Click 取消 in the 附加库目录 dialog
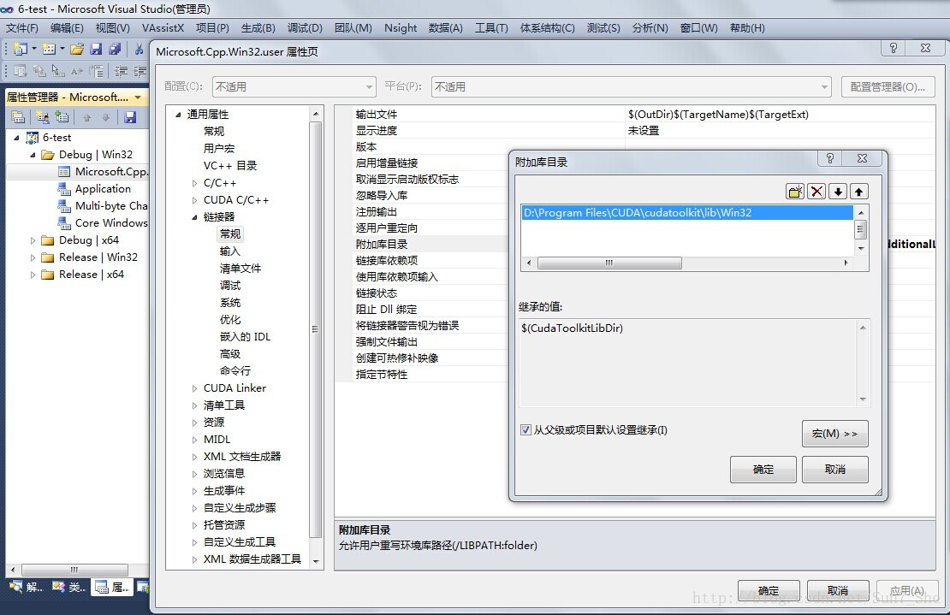 coord(834,469)
